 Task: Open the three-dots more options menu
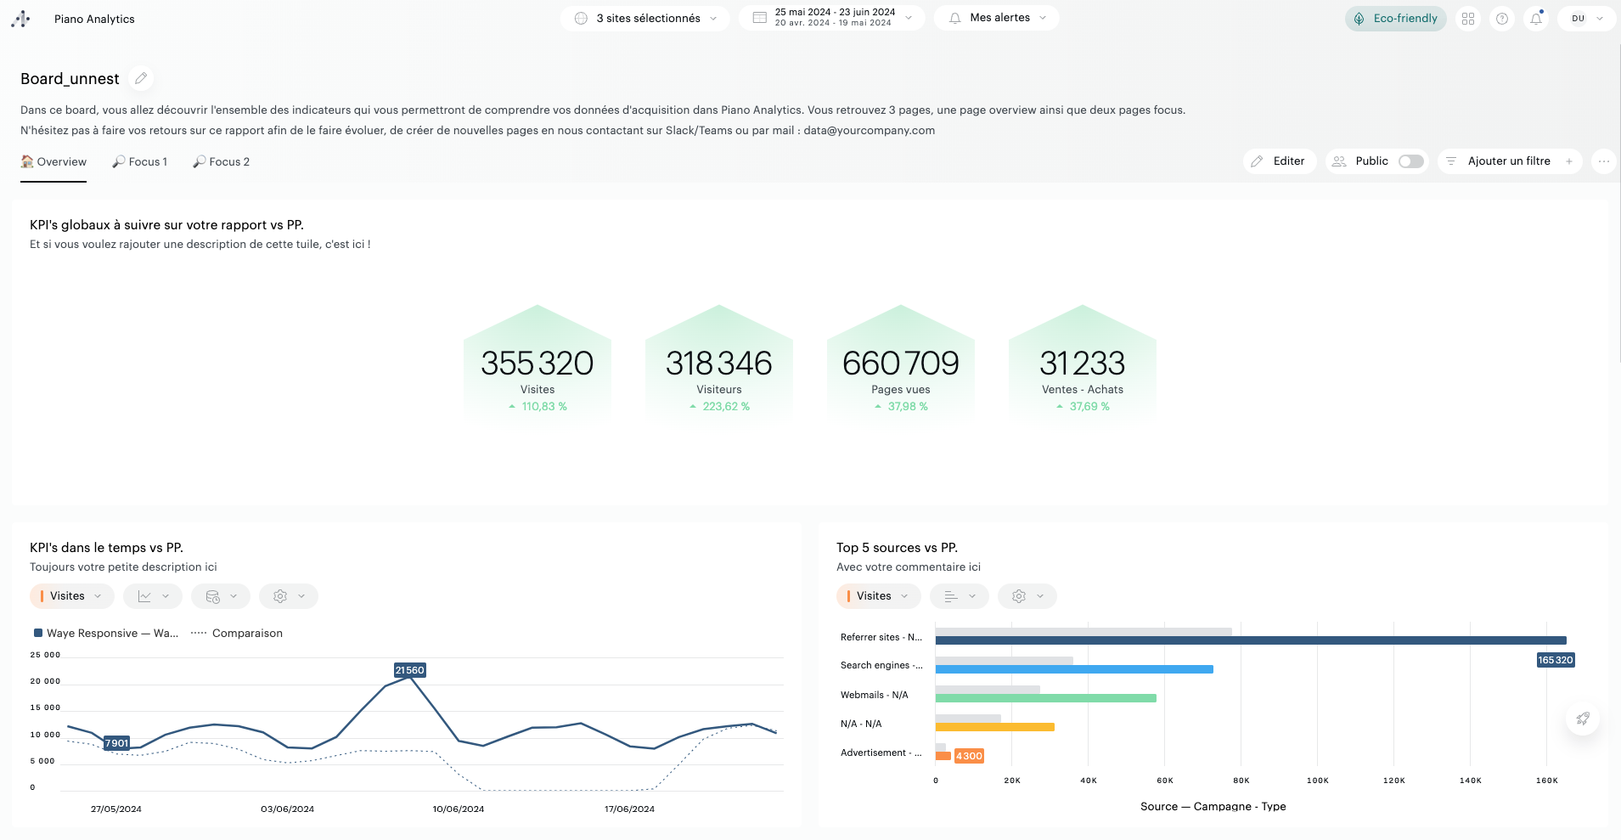click(x=1603, y=161)
